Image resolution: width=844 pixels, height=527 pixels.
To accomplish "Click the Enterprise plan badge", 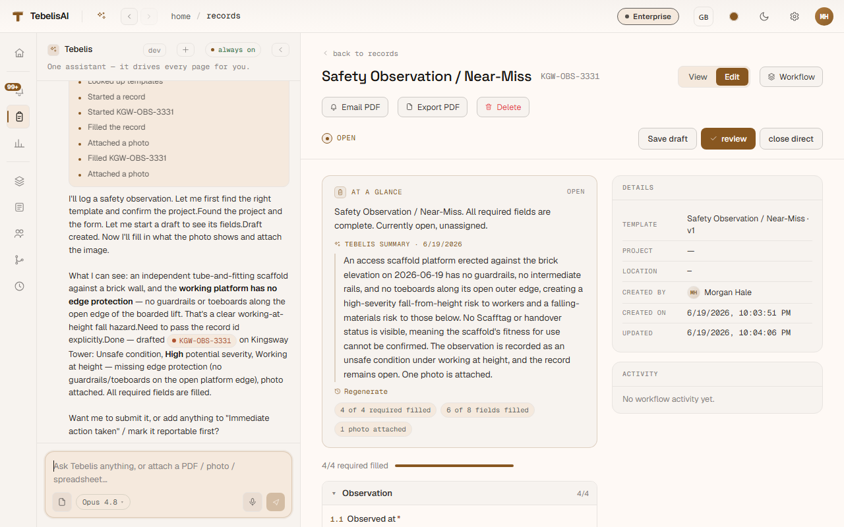I will (648, 16).
